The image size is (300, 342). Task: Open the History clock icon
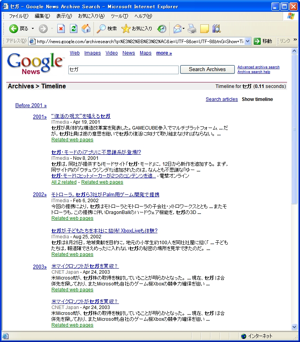pyautogui.click(x=162, y=29)
